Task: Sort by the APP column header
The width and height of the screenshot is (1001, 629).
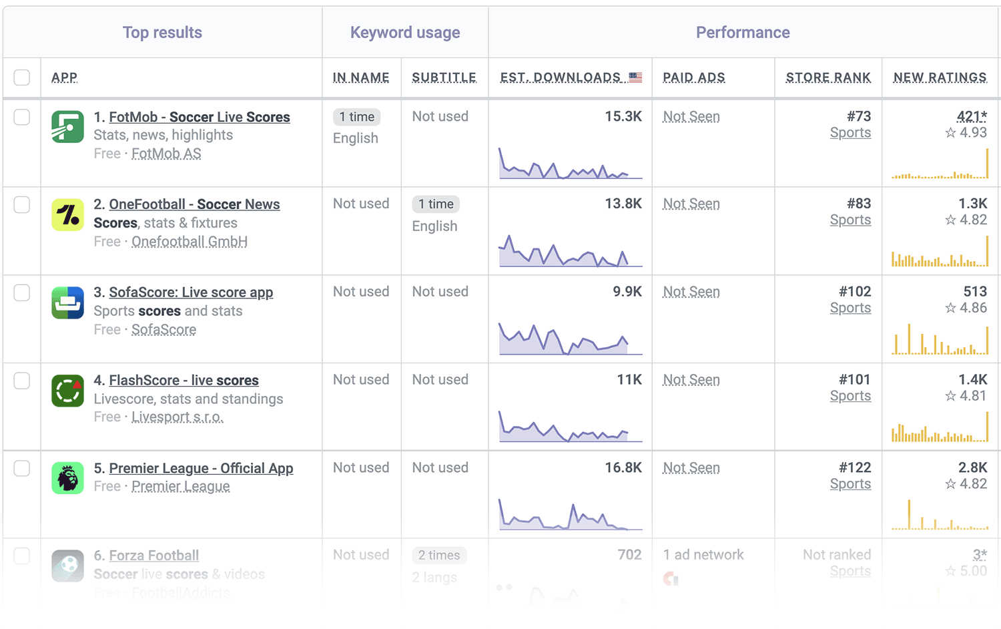Action: pos(64,77)
